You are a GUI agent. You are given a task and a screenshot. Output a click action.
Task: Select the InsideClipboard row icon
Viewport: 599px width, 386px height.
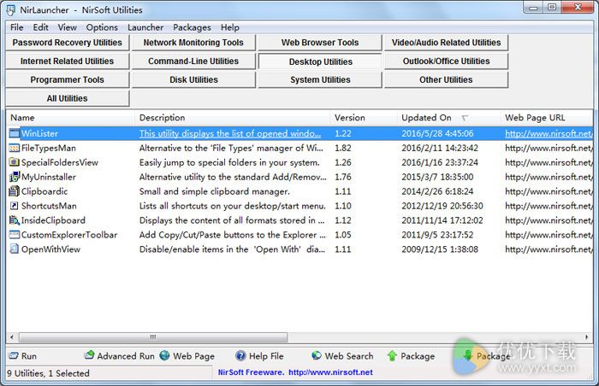[x=15, y=220]
